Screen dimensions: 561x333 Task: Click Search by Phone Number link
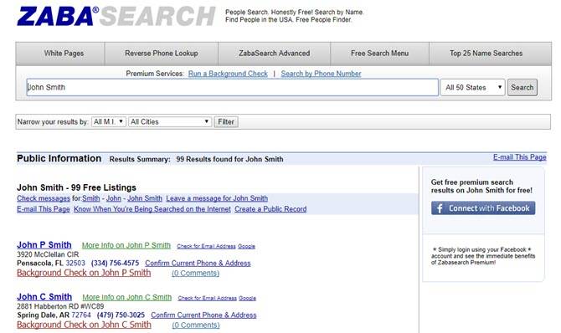321,74
